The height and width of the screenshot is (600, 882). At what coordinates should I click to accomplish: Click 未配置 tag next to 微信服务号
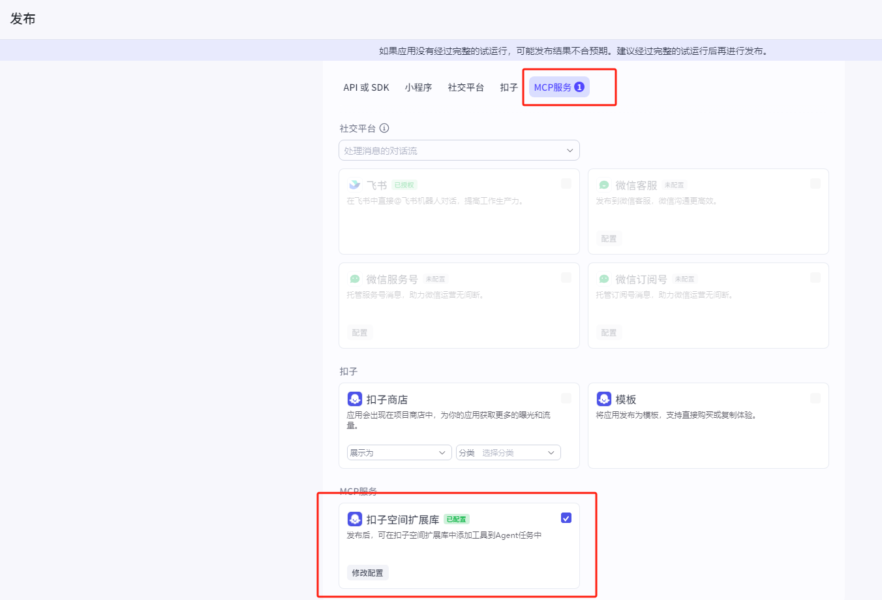pos(435,279)
